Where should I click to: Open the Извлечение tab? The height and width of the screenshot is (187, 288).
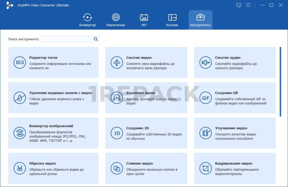tap(116, 20)
